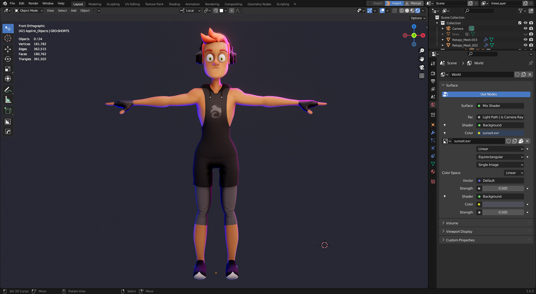Open Color Space Linear dropdown
The width and height of the screenshot is (536, 294).
pyautogui.click(x=514, y=173)
